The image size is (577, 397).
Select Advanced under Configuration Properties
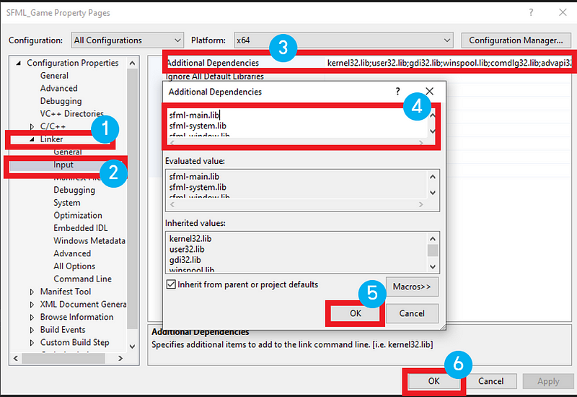(58, 88)
